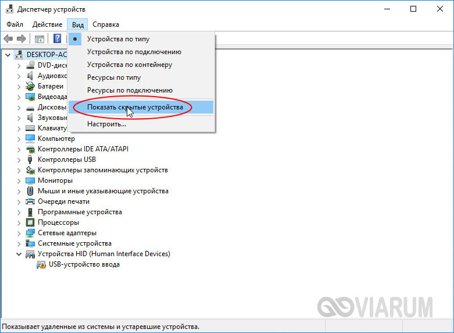Click the Программные устройства icon
This screenshot has width=454, height=333.
tap(30, 212)
